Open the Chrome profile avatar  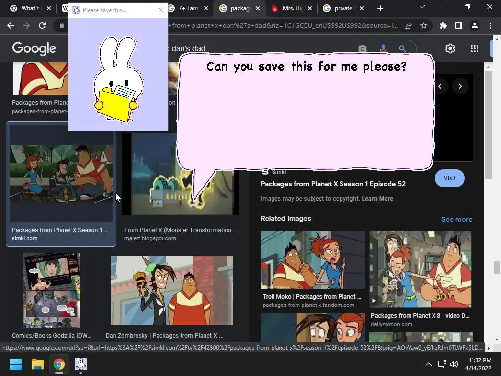tap(475, 25)
